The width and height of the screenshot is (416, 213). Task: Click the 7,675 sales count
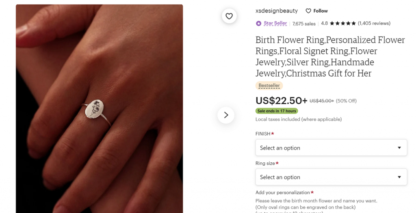pyautogui.click(x=304, y=24)
